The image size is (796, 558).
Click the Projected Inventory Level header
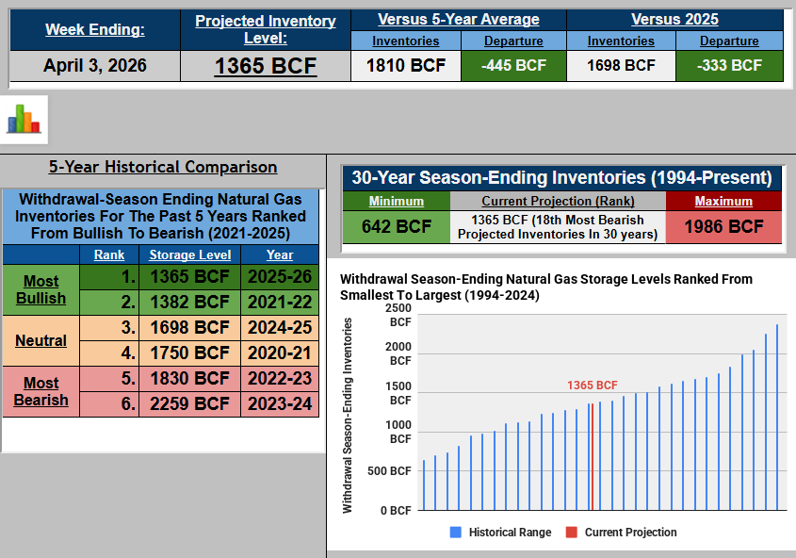(265, 29)
